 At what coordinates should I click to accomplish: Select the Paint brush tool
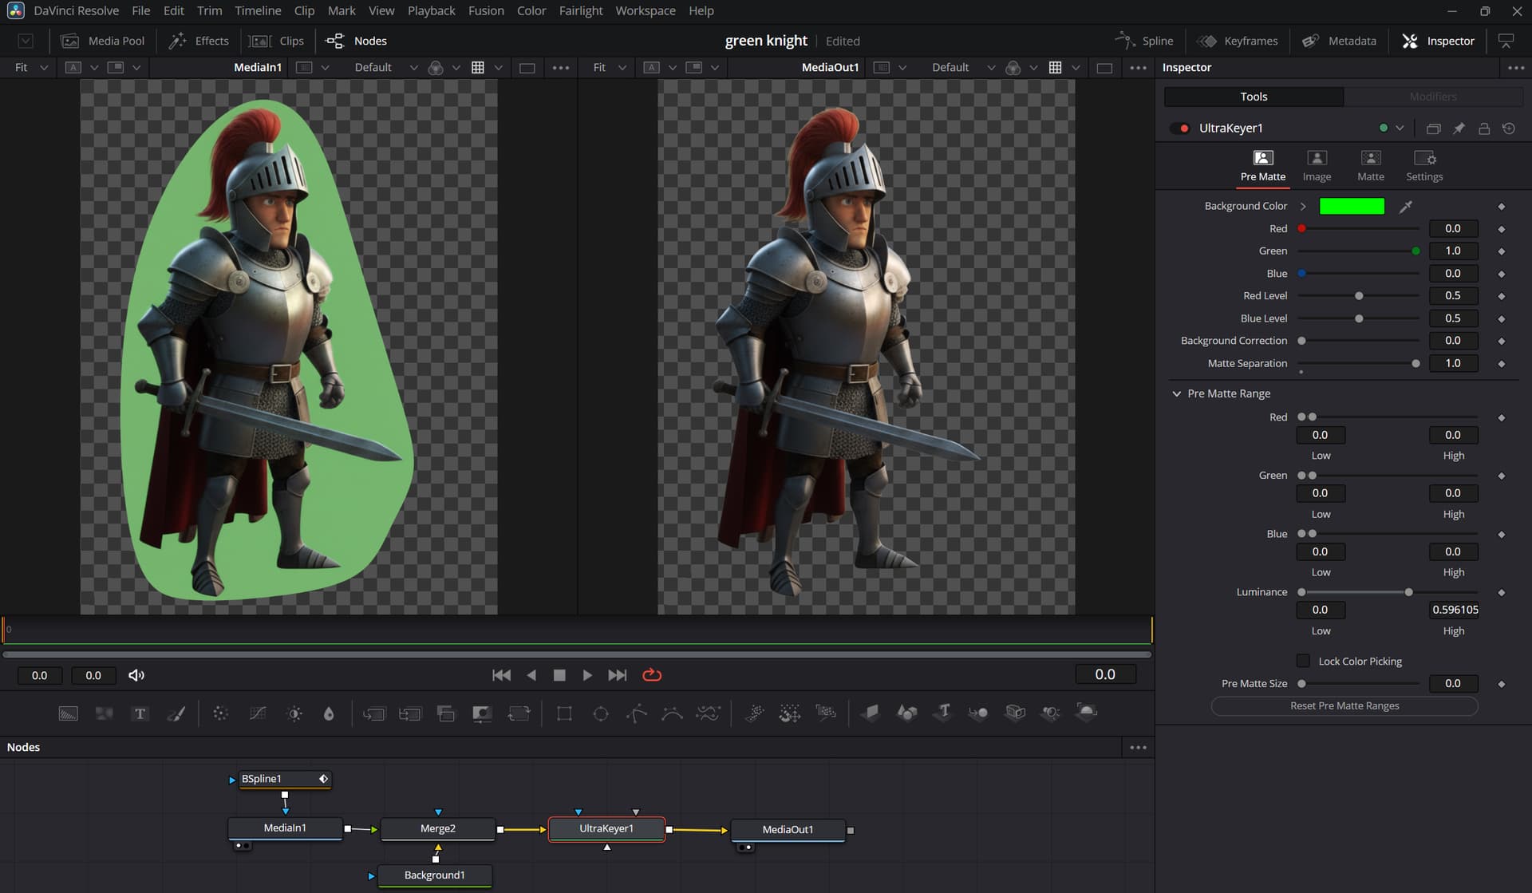(176, 713)
